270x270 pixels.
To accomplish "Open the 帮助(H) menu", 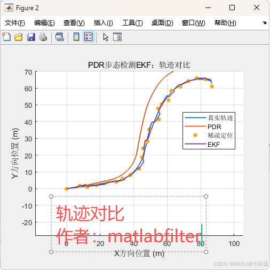I will click(225, 23).
